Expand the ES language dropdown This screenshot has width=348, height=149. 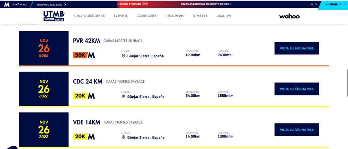click(x=314, y=4)
